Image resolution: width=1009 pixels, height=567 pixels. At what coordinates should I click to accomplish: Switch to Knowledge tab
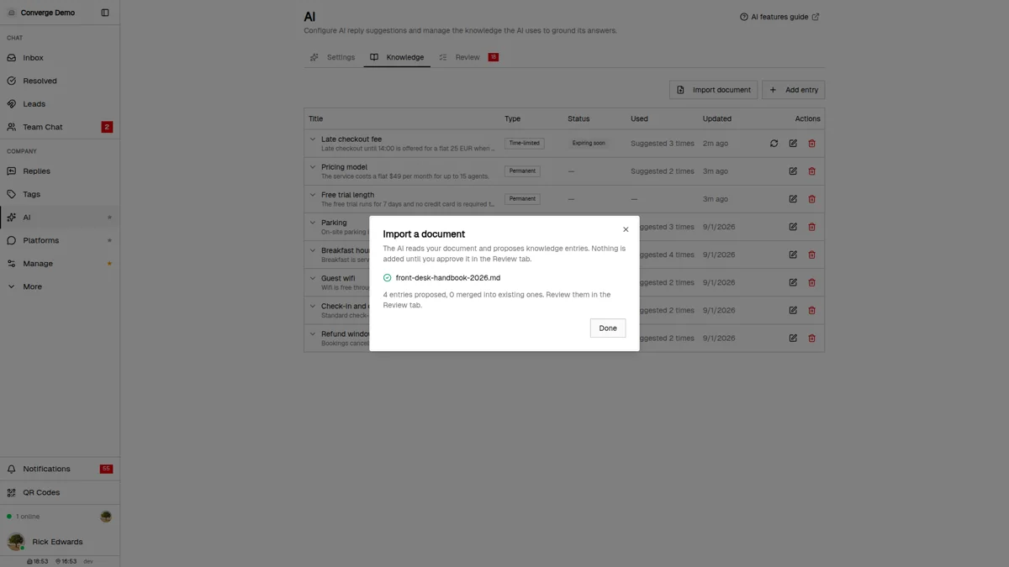pos(397,57)
